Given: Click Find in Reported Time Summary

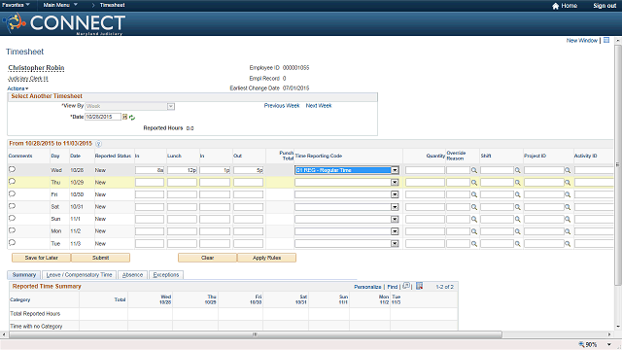Looking at the screenshot, I should point(393,287).
